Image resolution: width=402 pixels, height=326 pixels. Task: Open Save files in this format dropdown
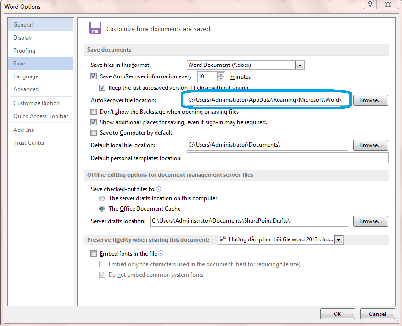[x=300, y=65]
